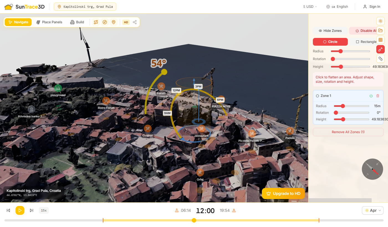Click the share icon
The height and width of the screenshot is (227, 388).
click(135, 22)
